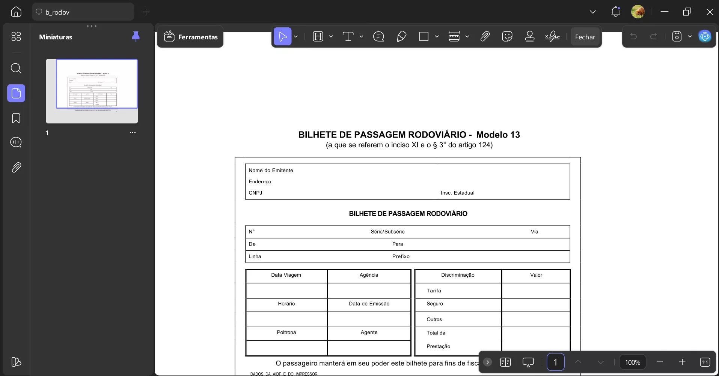The image size is (719, 376).
Task: Pick the pencil drawing tool
Action: click(x=401, y=36)
